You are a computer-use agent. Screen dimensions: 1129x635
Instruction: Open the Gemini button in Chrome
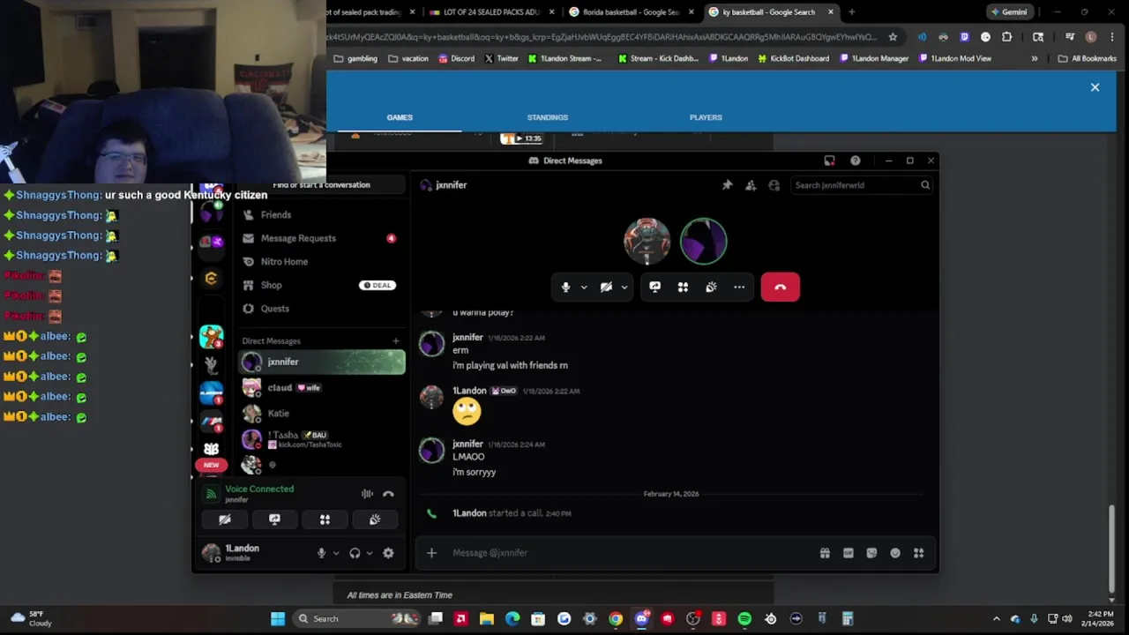point(1009,12)
